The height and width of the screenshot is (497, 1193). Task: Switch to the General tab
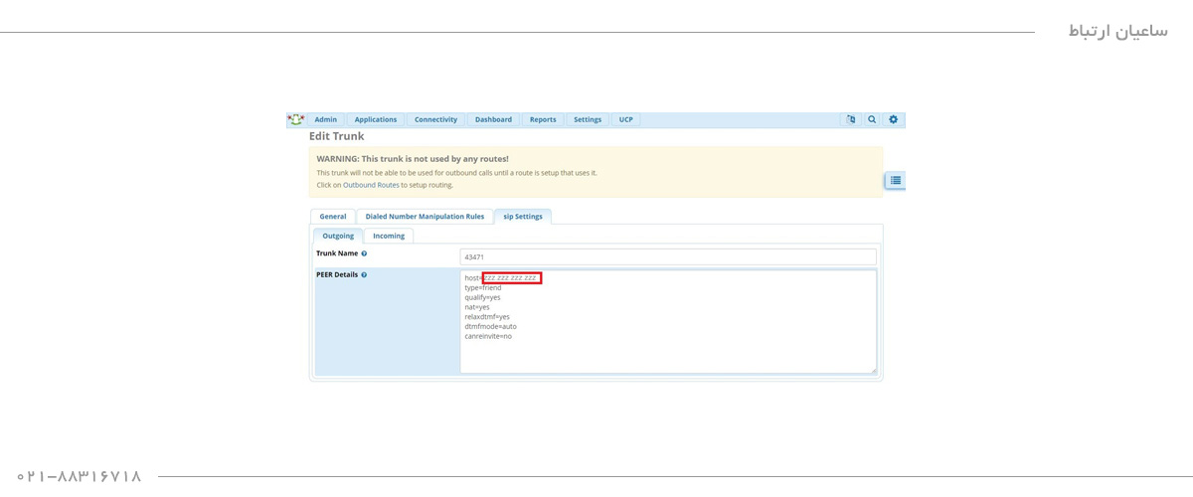(x=333, y=216)
